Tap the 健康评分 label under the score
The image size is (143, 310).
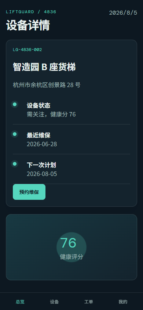click(x=71, y=257)
